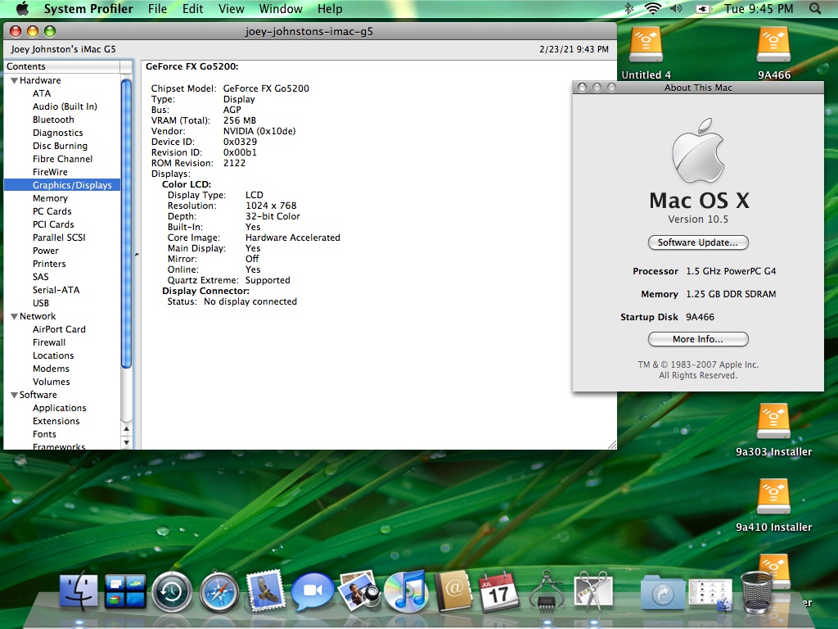Image resolution: width=838 pixels, height=629 pixels.
Task: Open Safari from the dock
Action: (219, 591)
